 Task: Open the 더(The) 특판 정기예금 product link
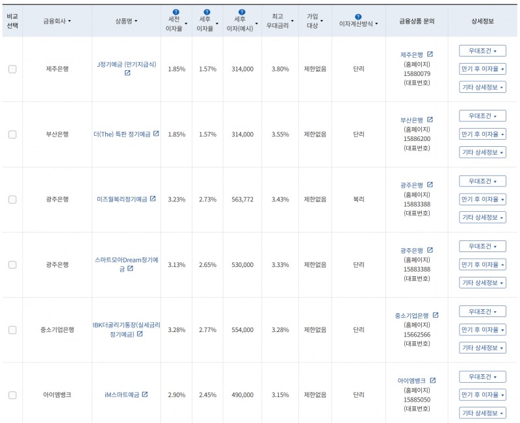click(x=122, y=135)
